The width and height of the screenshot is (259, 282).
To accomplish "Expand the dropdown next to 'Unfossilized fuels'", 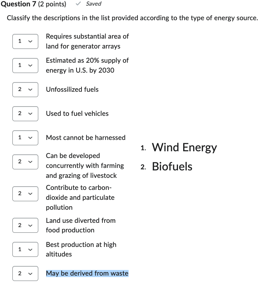I will coord(25,90).
